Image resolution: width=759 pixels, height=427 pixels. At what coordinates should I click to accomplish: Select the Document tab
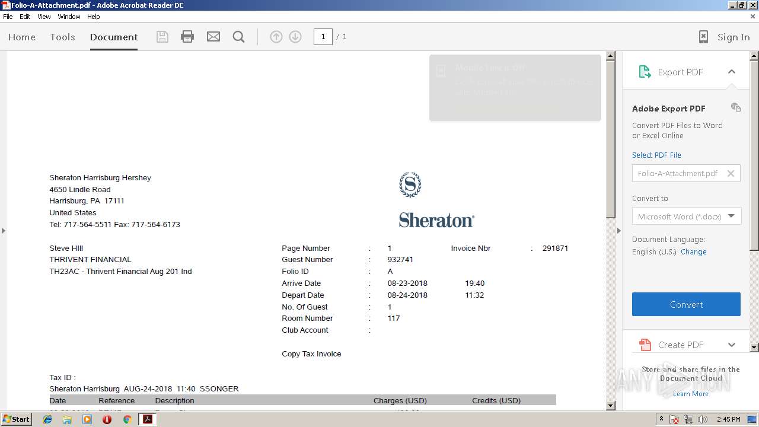click(114, 37)
